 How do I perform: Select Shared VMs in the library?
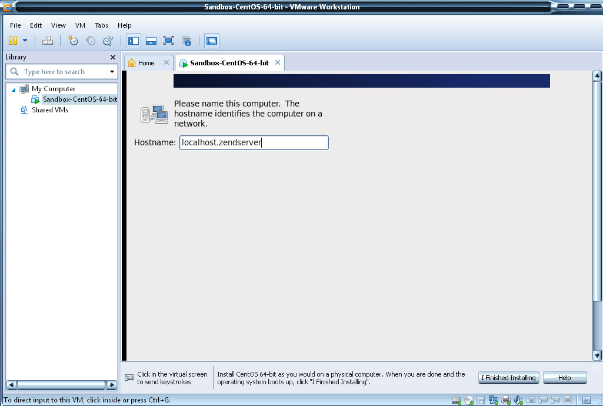point(49,110)
